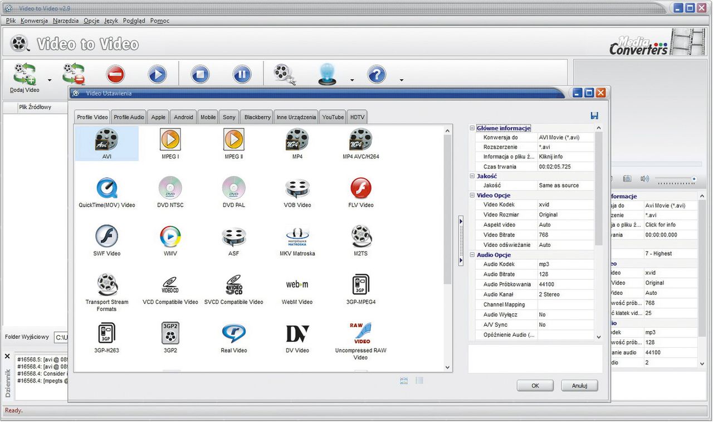Start conversion with blue play button
Screen dimensions: 713x422
coord(158,74)
